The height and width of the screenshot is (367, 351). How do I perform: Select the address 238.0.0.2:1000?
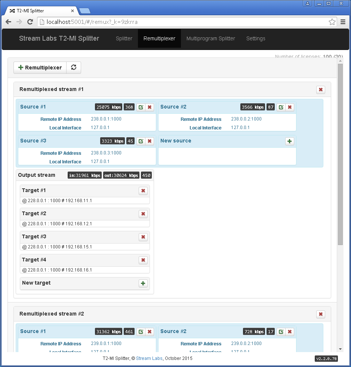pyautogui.click(x=246, y=119)
